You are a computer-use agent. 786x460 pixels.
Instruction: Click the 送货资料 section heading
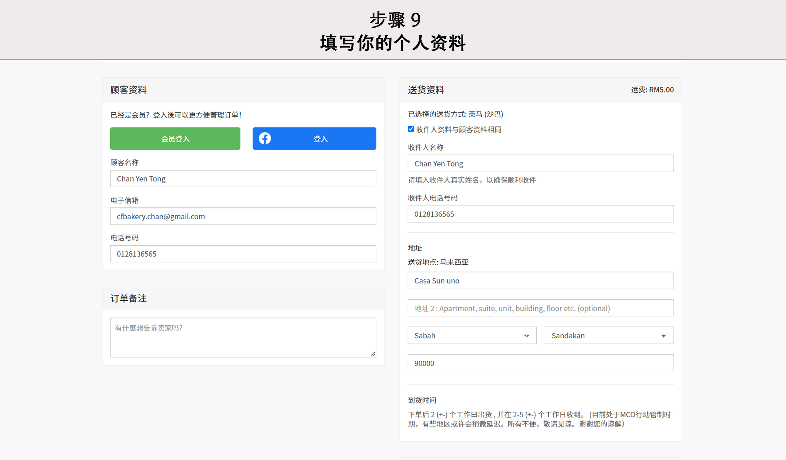click(426, 90)
